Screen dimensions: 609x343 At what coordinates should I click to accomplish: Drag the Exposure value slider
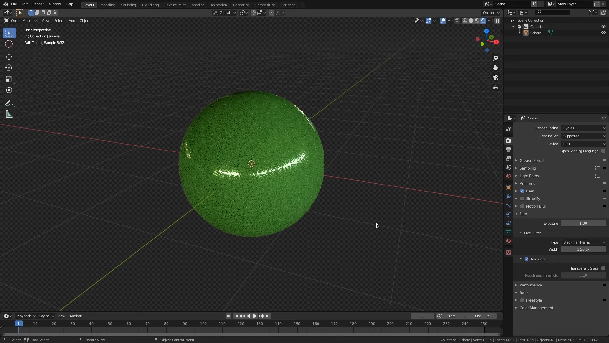tap(583, 223)
